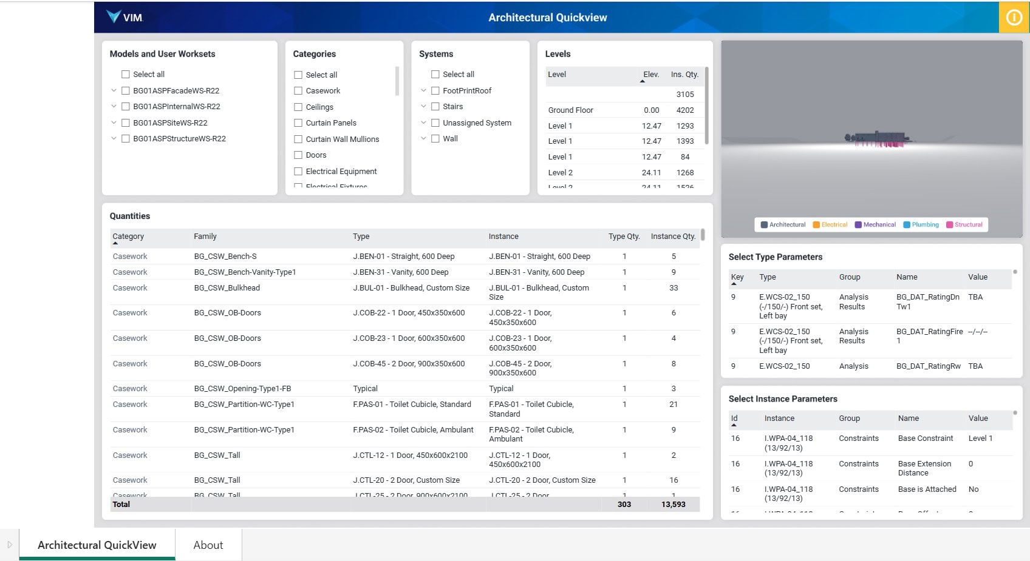Sort Levels by the Elev. column
This screenshot has height=561, width=1030.
pyautogui.click(x=651, y=75)
